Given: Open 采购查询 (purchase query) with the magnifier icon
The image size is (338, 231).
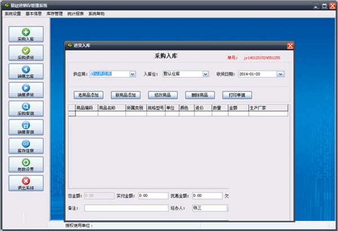Looking at the screenshot, I should click(26, 109).
